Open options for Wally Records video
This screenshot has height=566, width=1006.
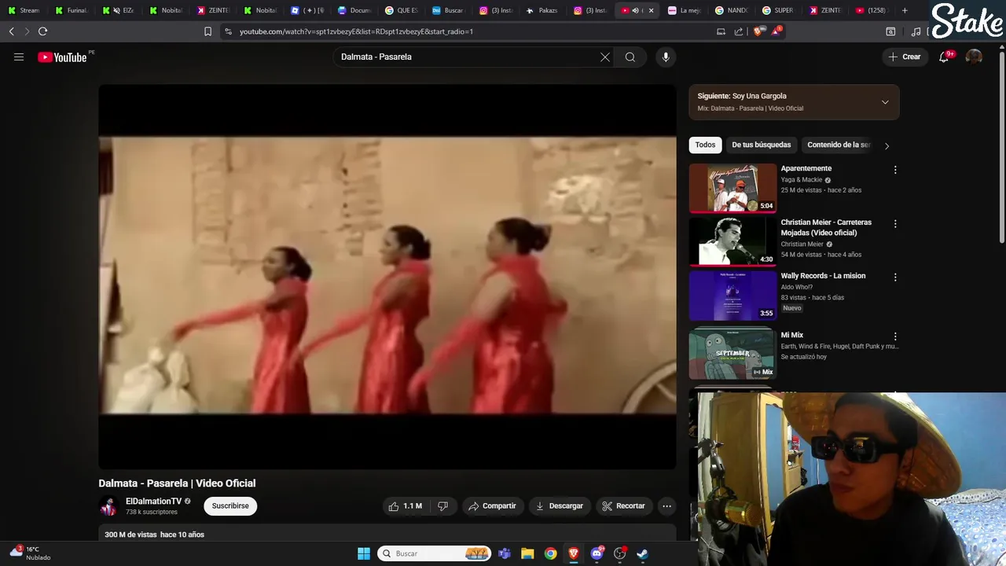[894, 277]
